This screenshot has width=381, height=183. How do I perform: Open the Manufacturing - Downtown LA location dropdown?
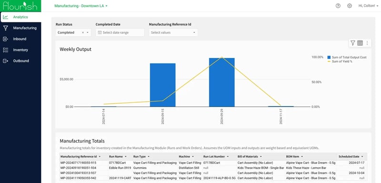tap(81, 6)
